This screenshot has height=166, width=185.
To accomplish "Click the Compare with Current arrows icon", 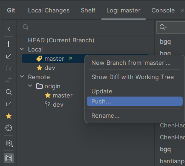I will [x=9, y=80].
